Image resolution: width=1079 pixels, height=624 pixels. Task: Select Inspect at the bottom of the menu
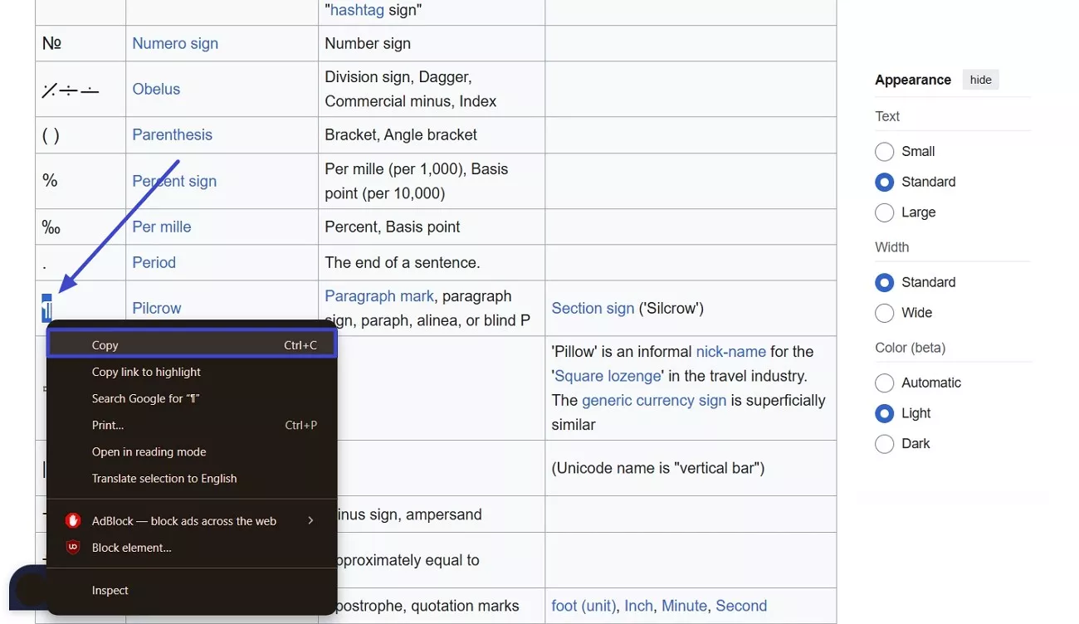[110, 590]
